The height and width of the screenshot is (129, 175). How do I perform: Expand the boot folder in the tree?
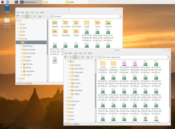pyautogui.click(x=18, y=28)
